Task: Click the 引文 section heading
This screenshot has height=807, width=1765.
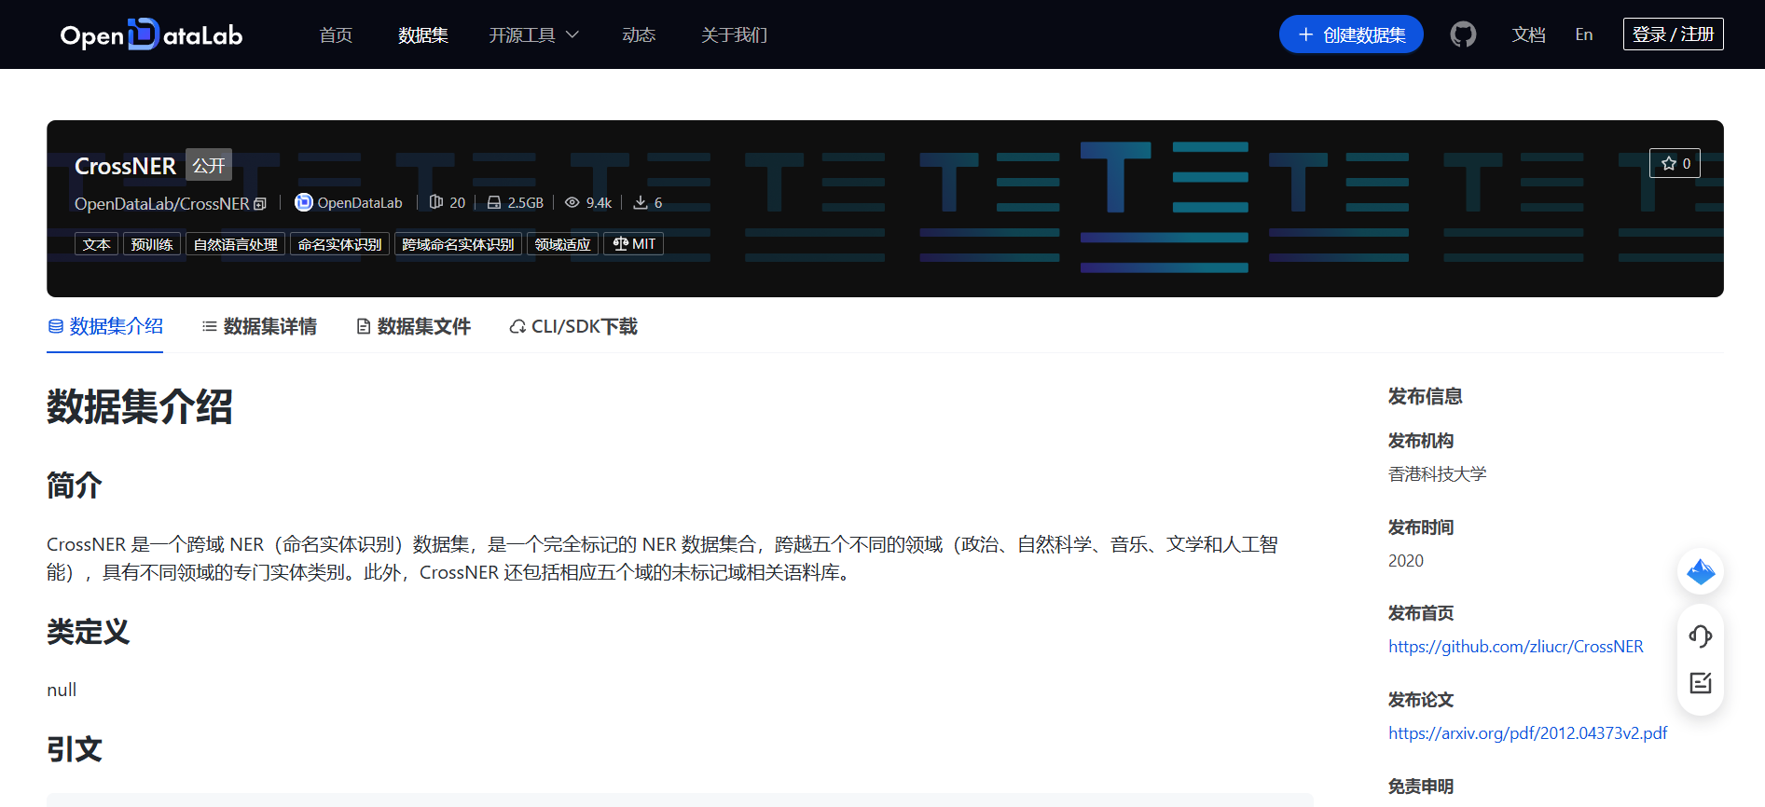Action: pos(75,749)
